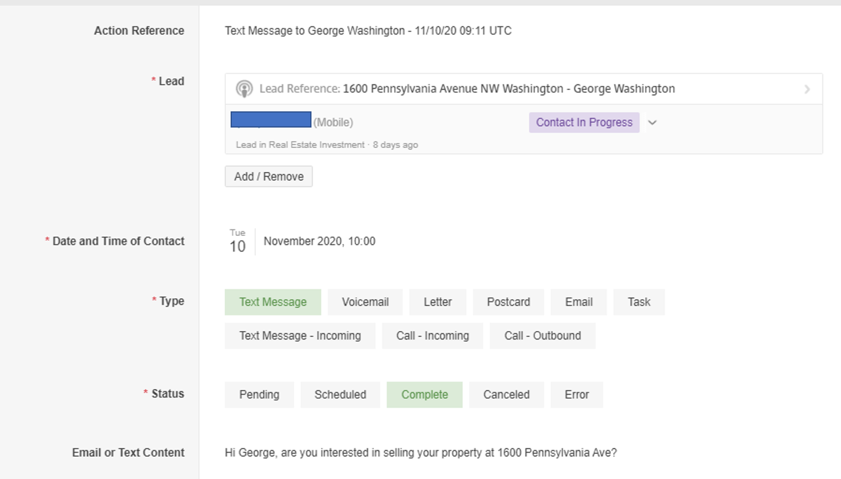Image resolution: width=841 pixels, height=479 pixels.
Task: Open Lead Reference 1600 Pennsylvania Avenue link
Action: pos(508,89)
